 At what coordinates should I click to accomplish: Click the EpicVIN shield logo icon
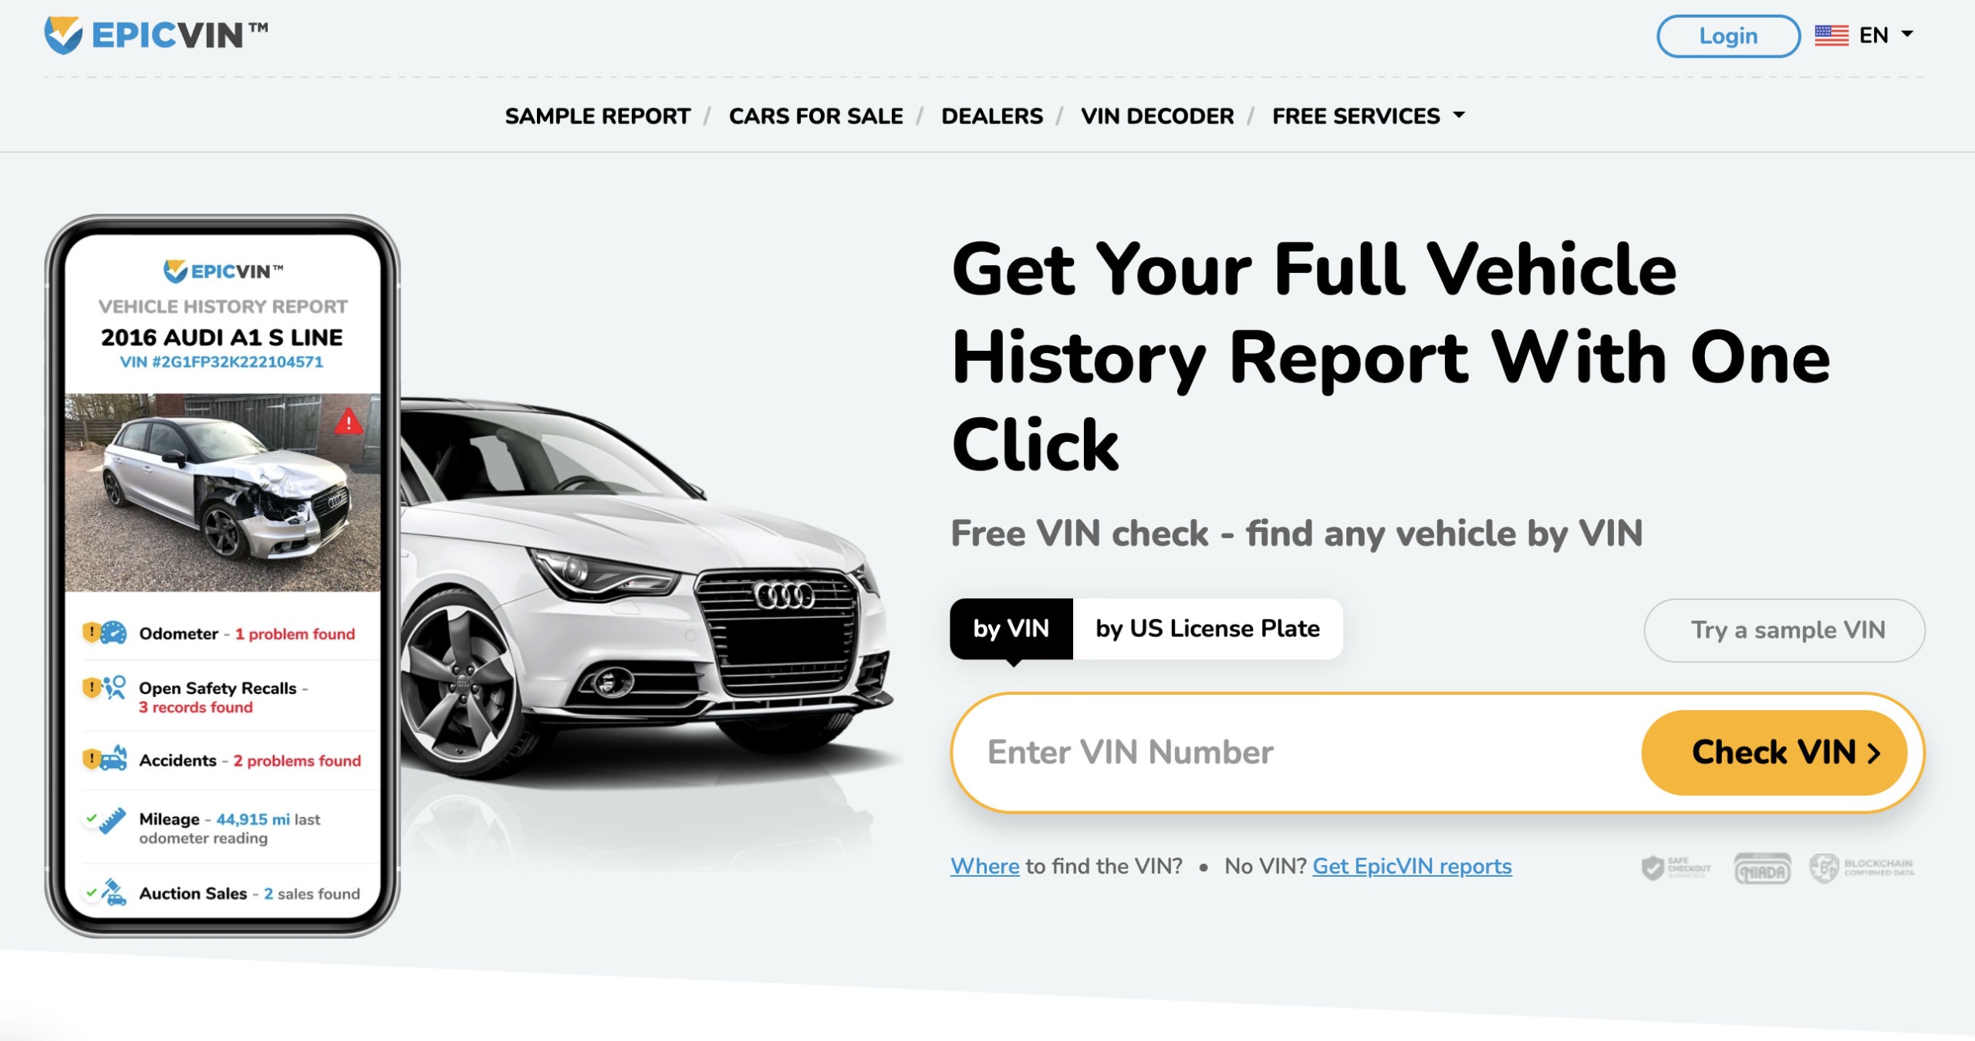(63, 35)
